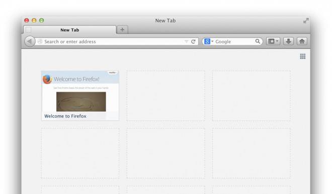Reload the page with the refresh icon

(193, 42)
